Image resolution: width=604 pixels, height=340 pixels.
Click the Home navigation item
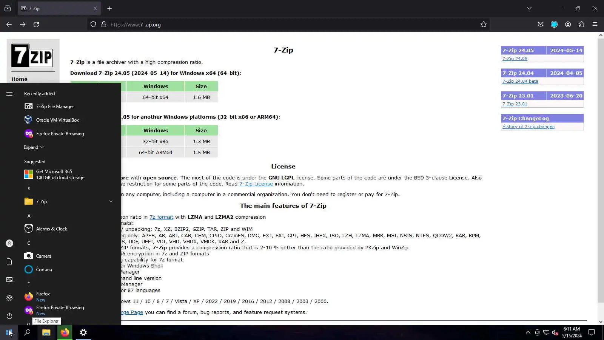pos(19,79)
